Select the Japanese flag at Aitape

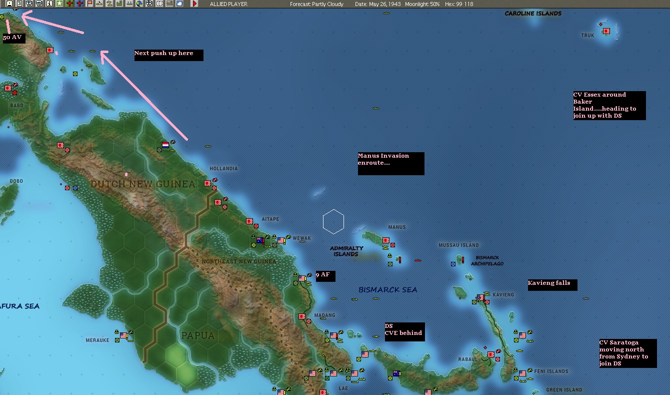pos(249,221)
